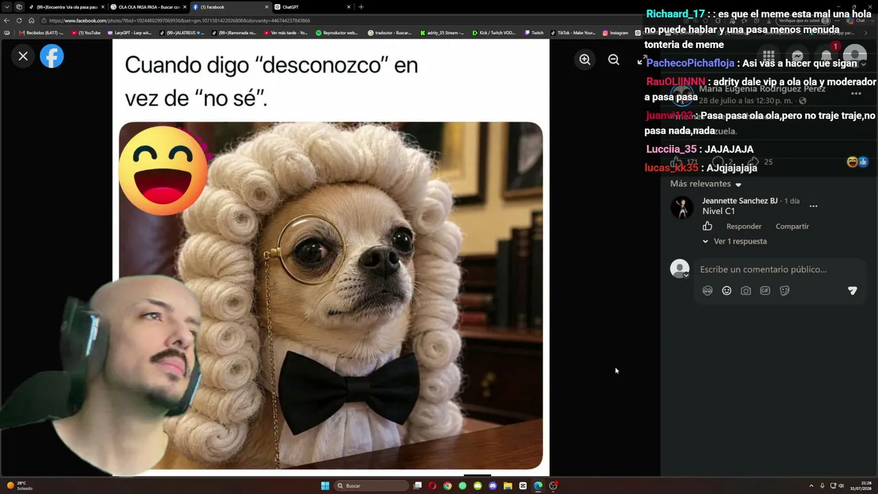Open Facebook notifications bell
Screen dimensions: 878x494
pyautogui.click(x=826, y=56)
